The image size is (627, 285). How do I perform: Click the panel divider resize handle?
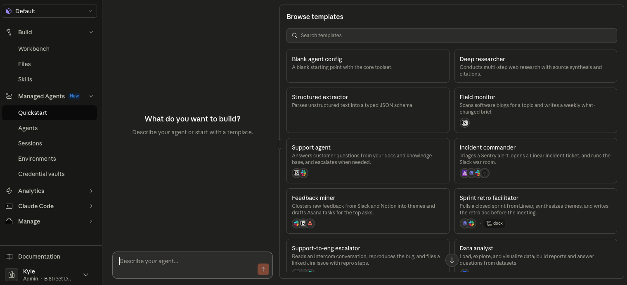(279, 144)
